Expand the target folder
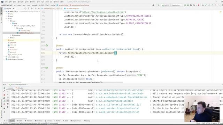 click(6, 40)
